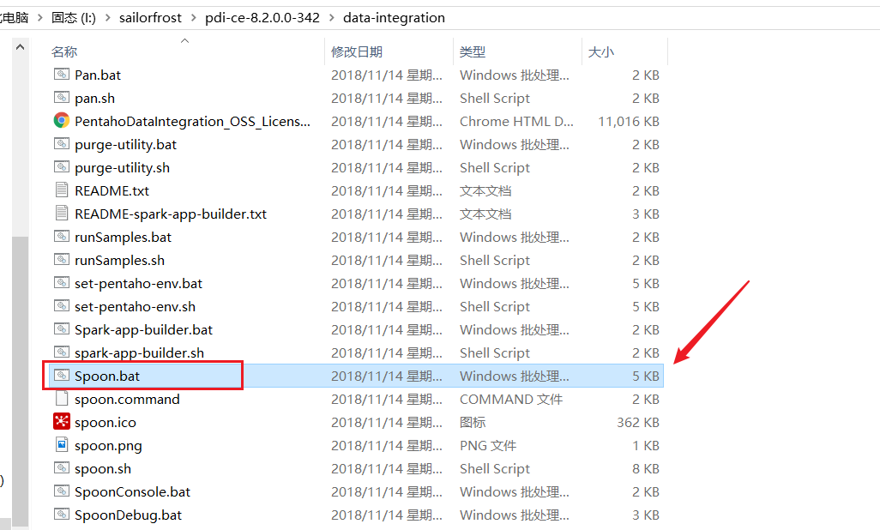The width and height of the screenshot is (880, 530).
Task: Select the spoon.ico file name
Action: [x=105, y=422]
